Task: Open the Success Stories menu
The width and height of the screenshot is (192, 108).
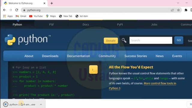Action: 136,56
